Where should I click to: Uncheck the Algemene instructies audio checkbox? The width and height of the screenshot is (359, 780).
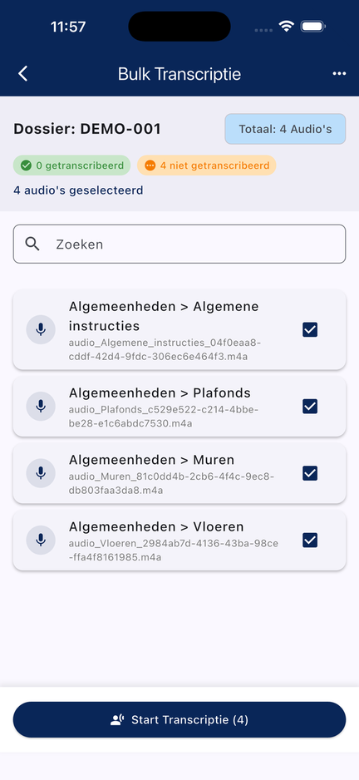[x=310, y=329]
